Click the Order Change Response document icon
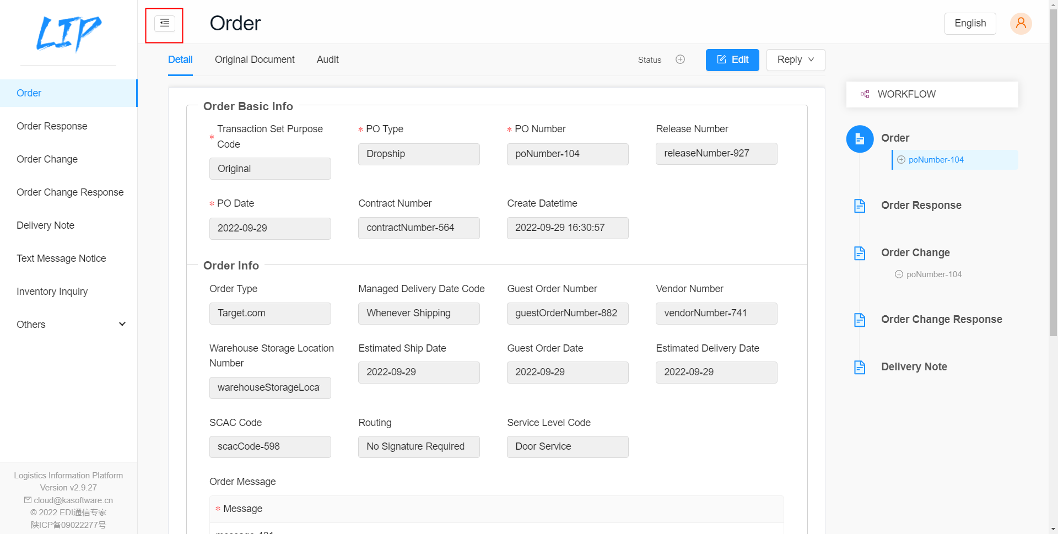Image resolution: width=1058 pixels, height=534 pixels. point(860,320)
